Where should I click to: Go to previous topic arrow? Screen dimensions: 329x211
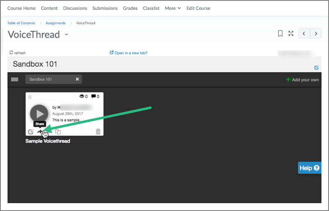[304, 34]
